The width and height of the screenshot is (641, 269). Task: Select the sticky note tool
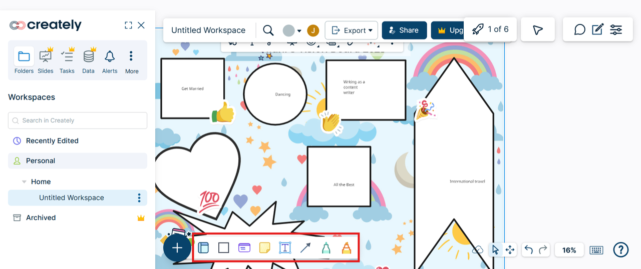(264, 247)
